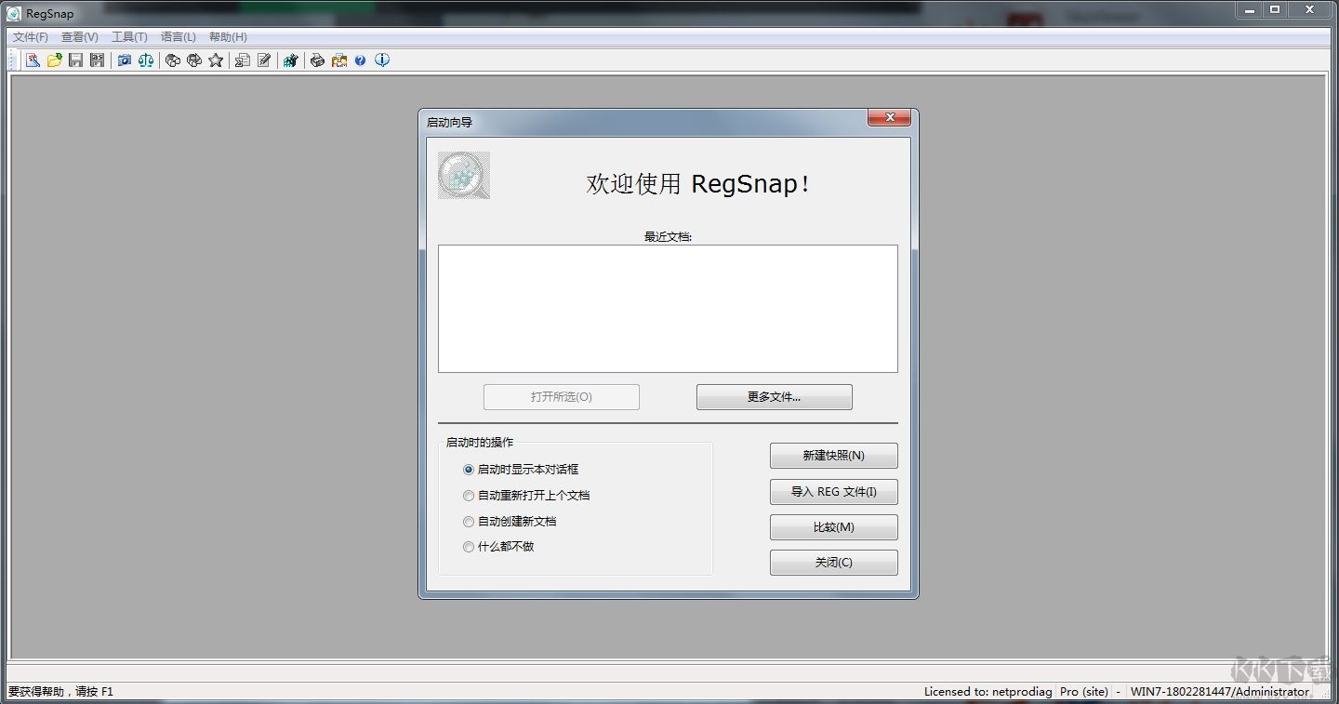Open the Compare tool via the scales icon
This screenshot has width=1339, height=704.
pos(144,60)
